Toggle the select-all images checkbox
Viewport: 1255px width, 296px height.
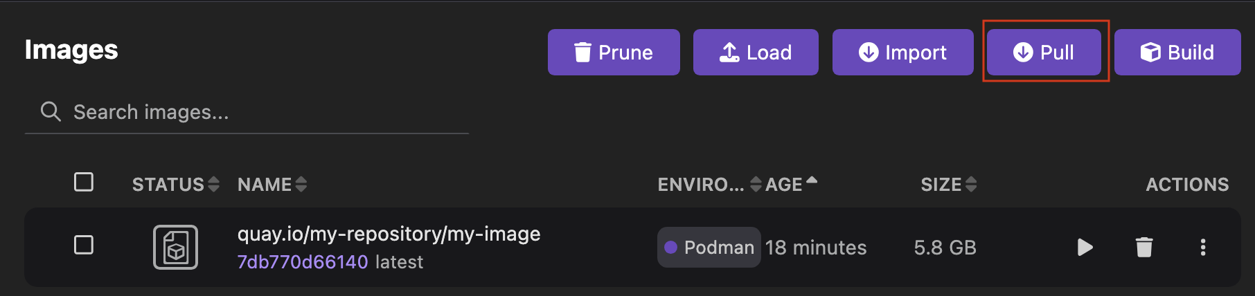coord(84,182)
